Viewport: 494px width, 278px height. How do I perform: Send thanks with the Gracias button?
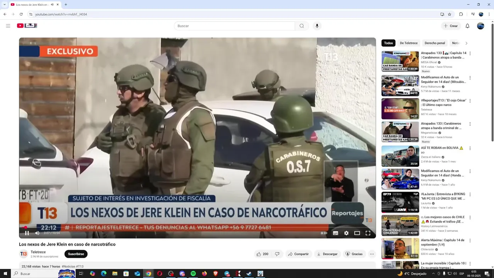tap(354, 254)
